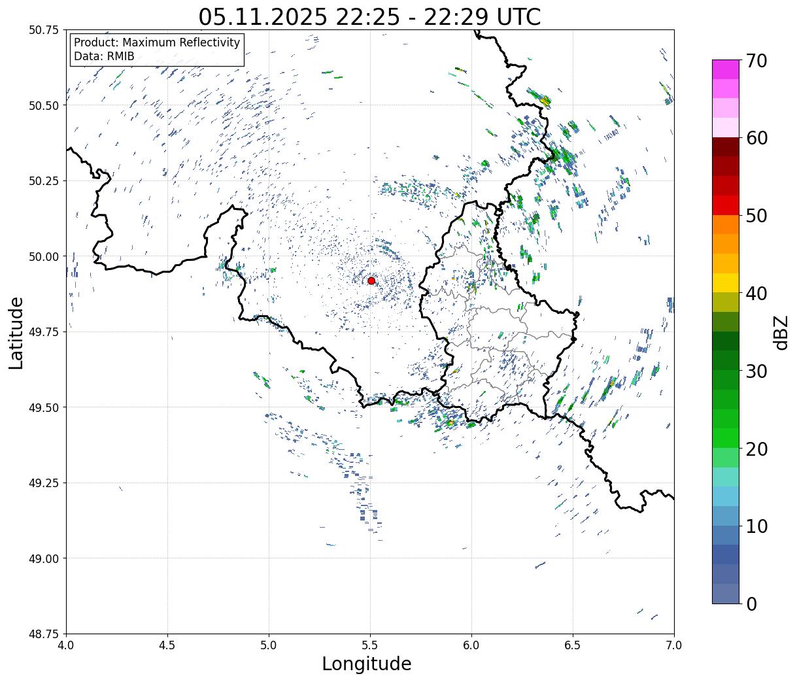Click the colorbar tick label 20
Image resolution: width=797 pixels, height=680 pixels.
(756, 449)
